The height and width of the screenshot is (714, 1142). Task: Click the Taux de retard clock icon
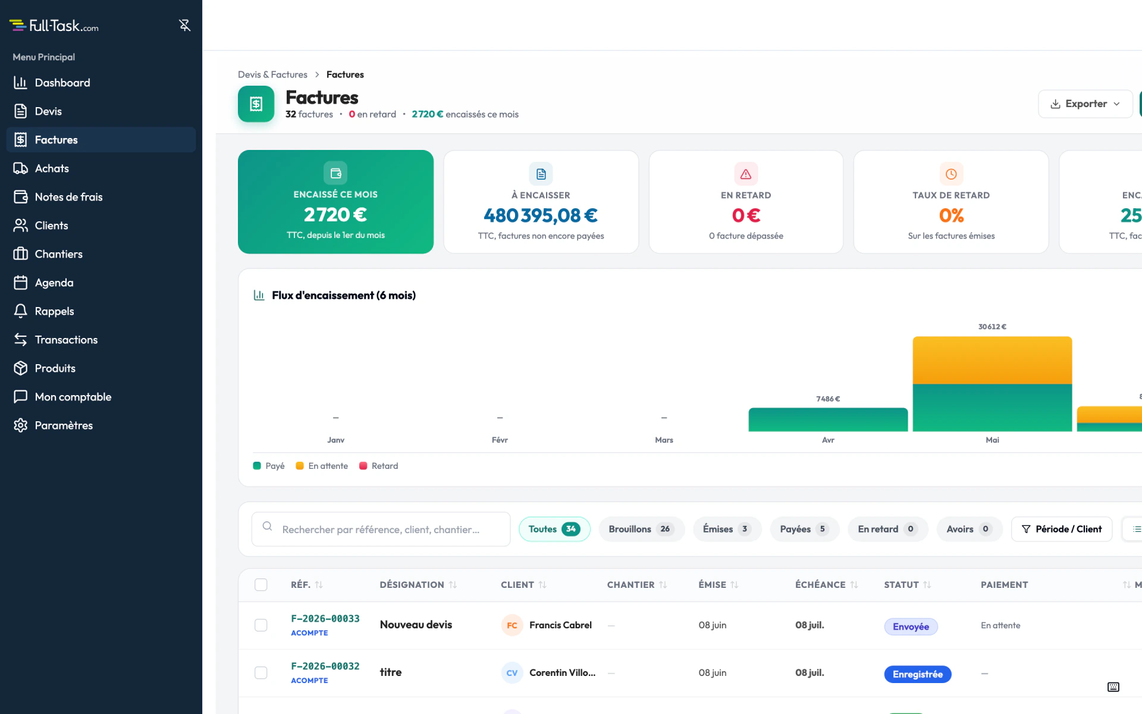pos(951,174)
